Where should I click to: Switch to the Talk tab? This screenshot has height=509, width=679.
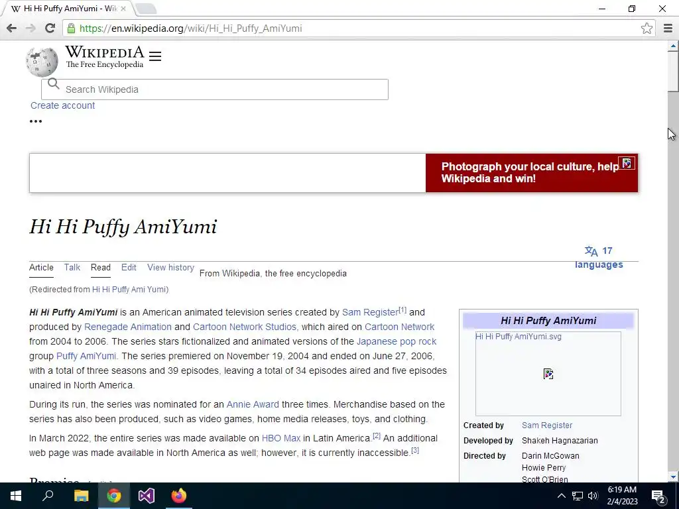(72, 268)
